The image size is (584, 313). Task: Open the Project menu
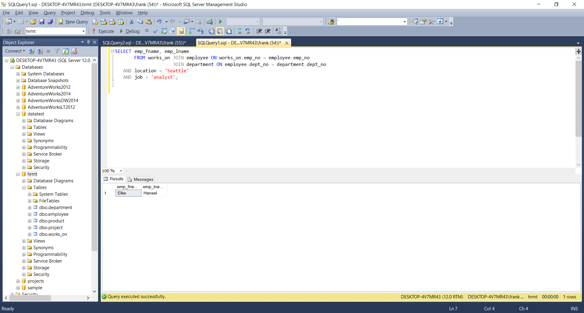point(68,12)
